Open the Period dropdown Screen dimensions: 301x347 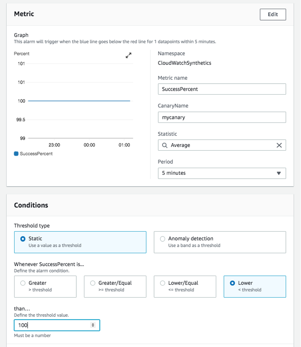point(222,173)
